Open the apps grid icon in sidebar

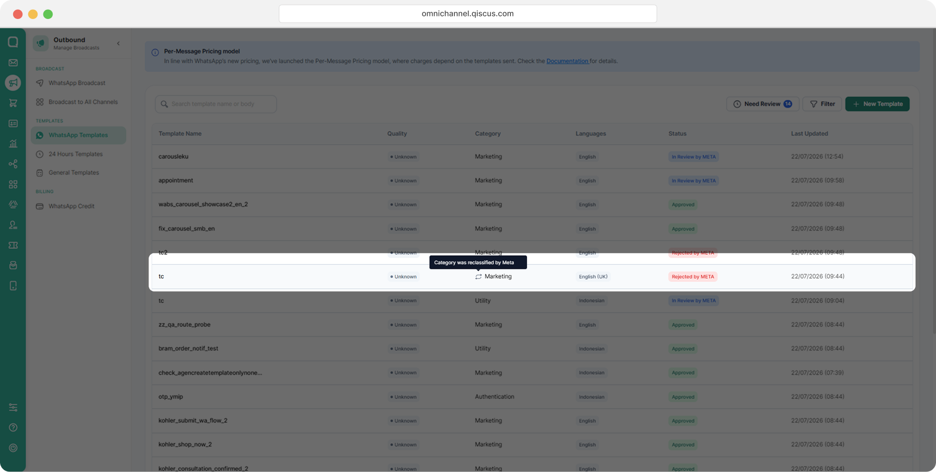[x=13, y=184]
